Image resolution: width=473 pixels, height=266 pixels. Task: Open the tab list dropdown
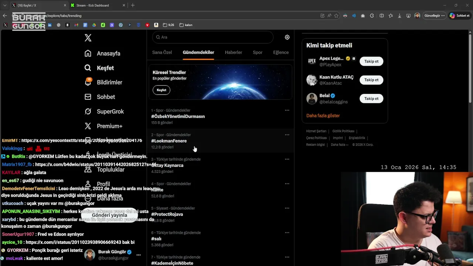point(5,5)
